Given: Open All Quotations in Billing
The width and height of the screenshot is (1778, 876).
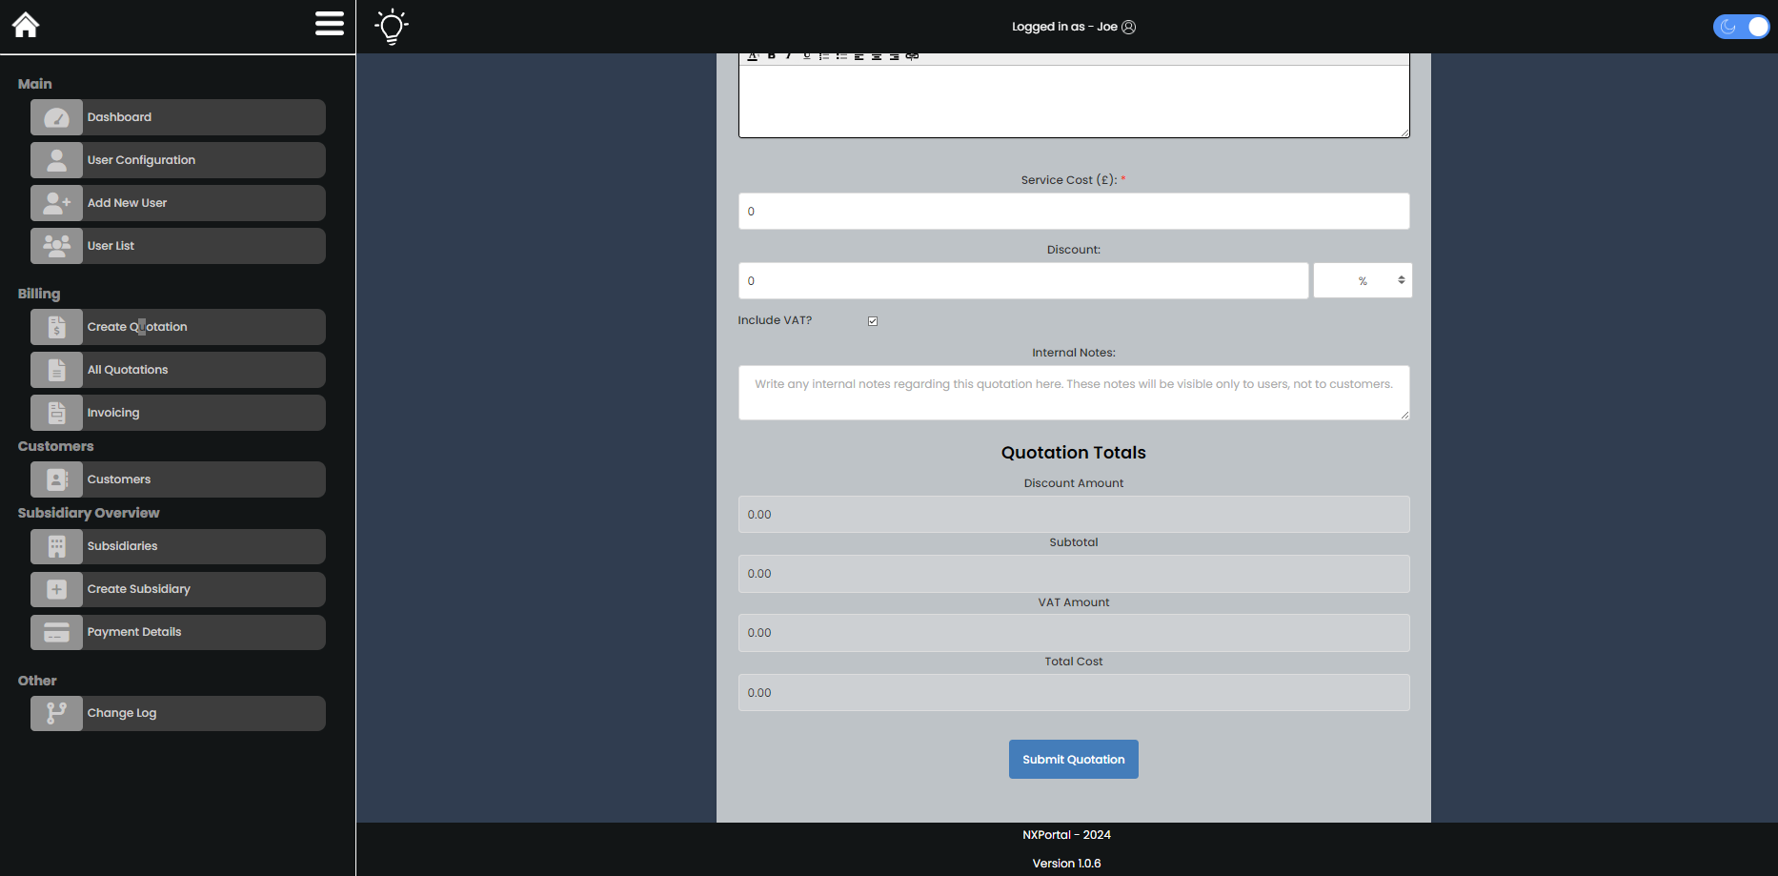Looking at the screenshot, I should pos(178,370).
